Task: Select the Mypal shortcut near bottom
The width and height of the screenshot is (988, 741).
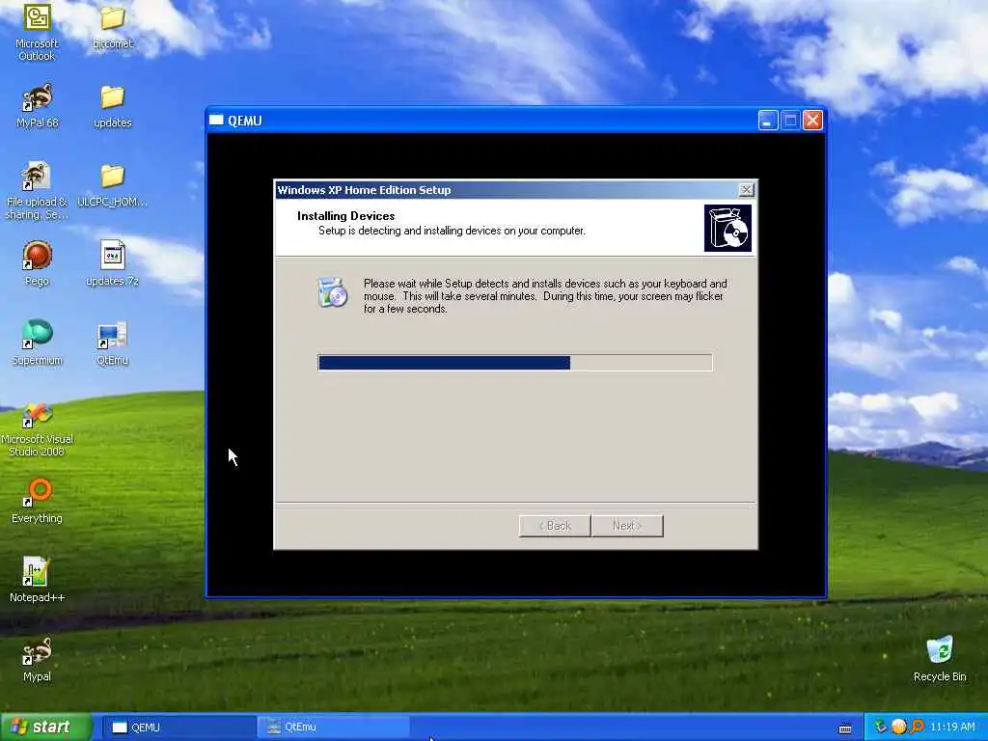Action: [x=37, y=659]
